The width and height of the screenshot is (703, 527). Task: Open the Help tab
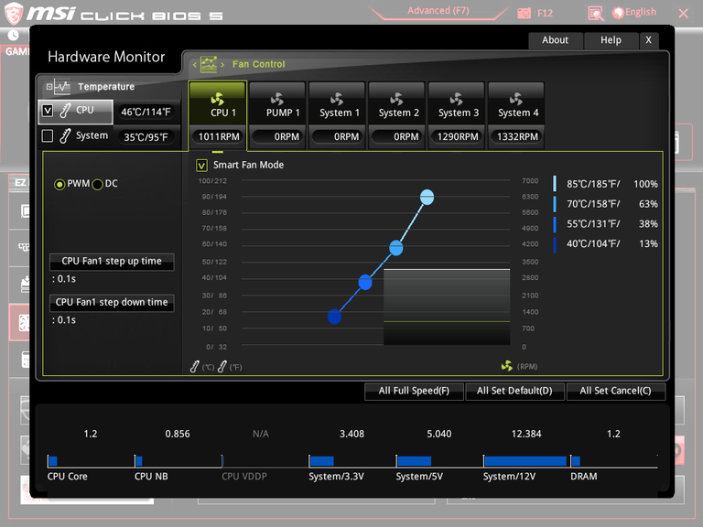(611, 40)
